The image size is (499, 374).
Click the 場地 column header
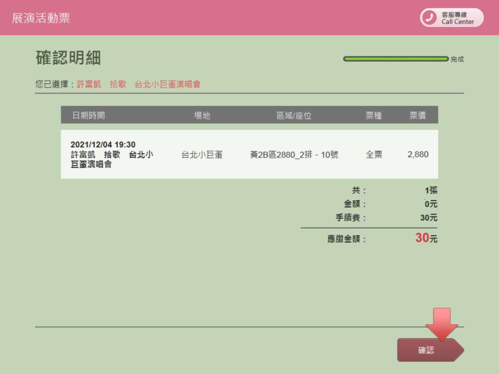[202, 115]
